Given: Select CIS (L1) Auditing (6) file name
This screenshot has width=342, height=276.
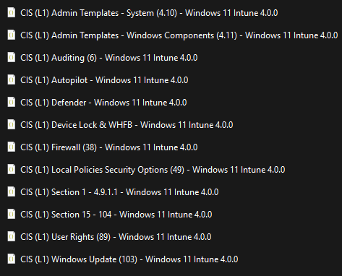Looking at the screenshot, I should 109,58.
